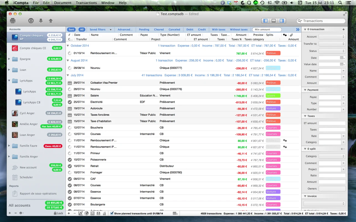The width and height of the screenshot is (356, 222).
Task: Toggle cleared status of Electricité transaction
Action: [x=70, y=102]
